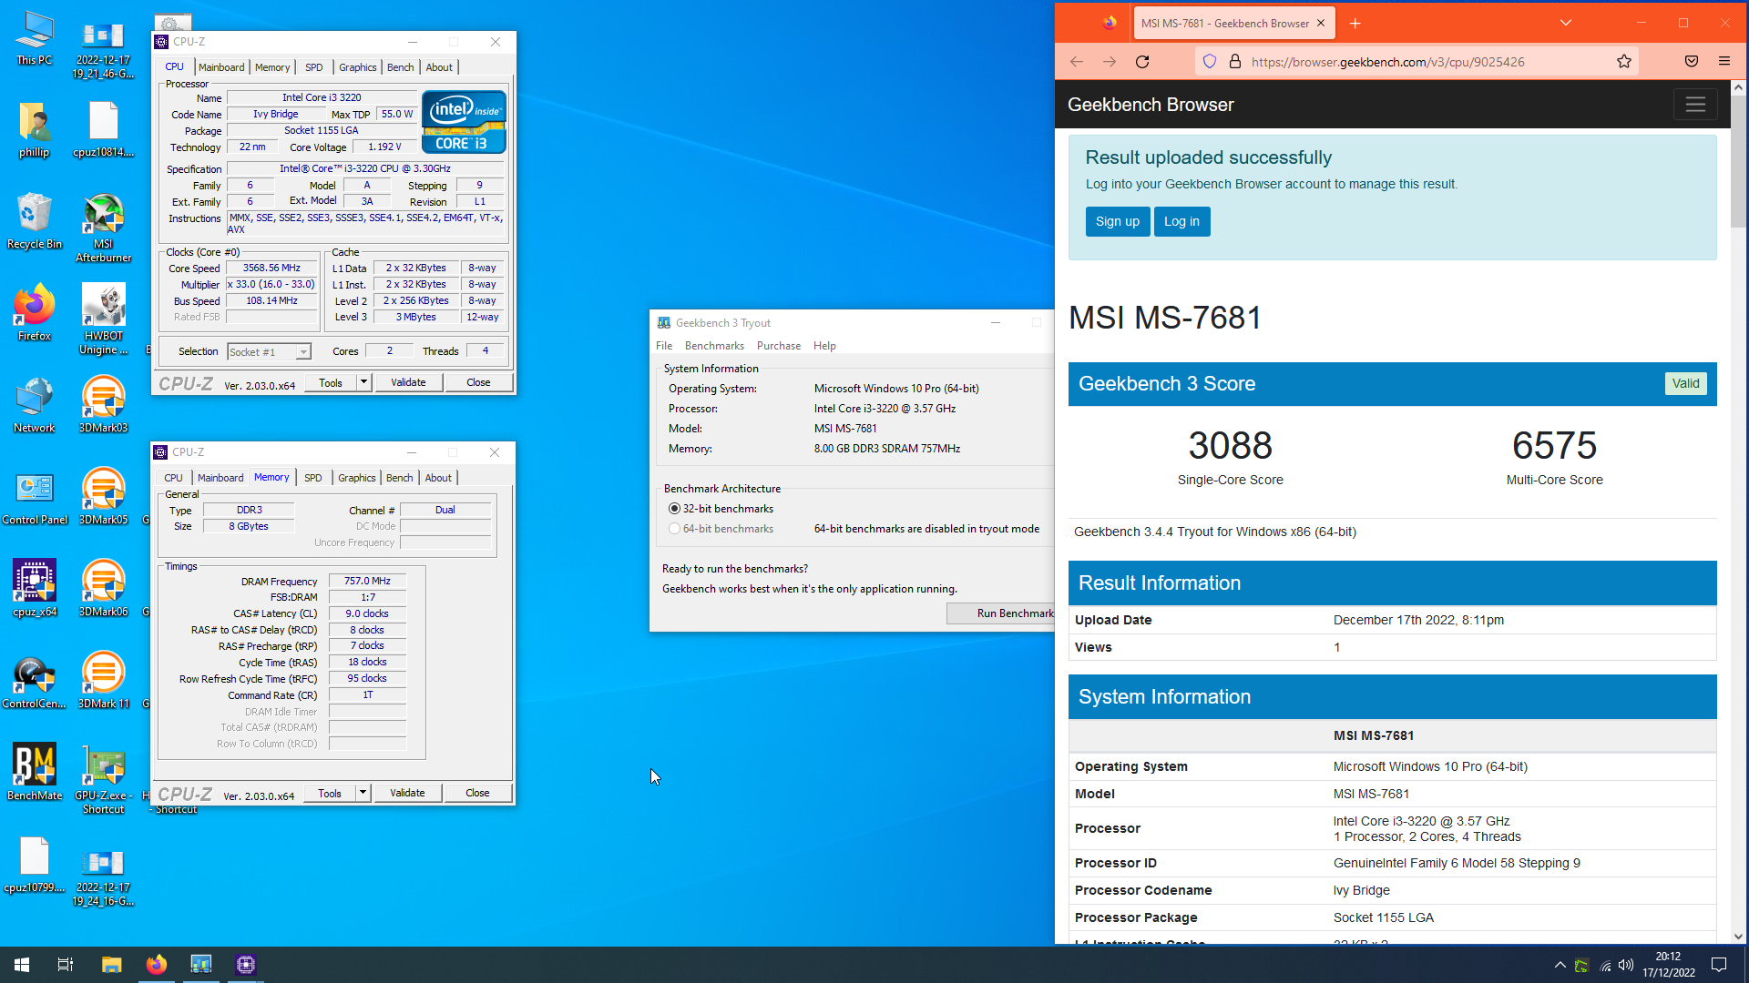Launch 3DMark05 desktop shortcut
Image resolution: width=1749 pixels, height=983 pixels.
click(x=104, y=496)
